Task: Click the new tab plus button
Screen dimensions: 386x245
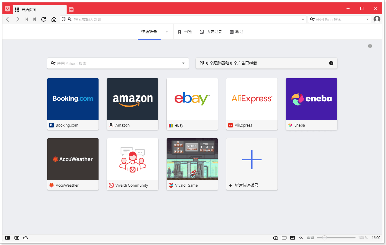Action: [71, 10]
